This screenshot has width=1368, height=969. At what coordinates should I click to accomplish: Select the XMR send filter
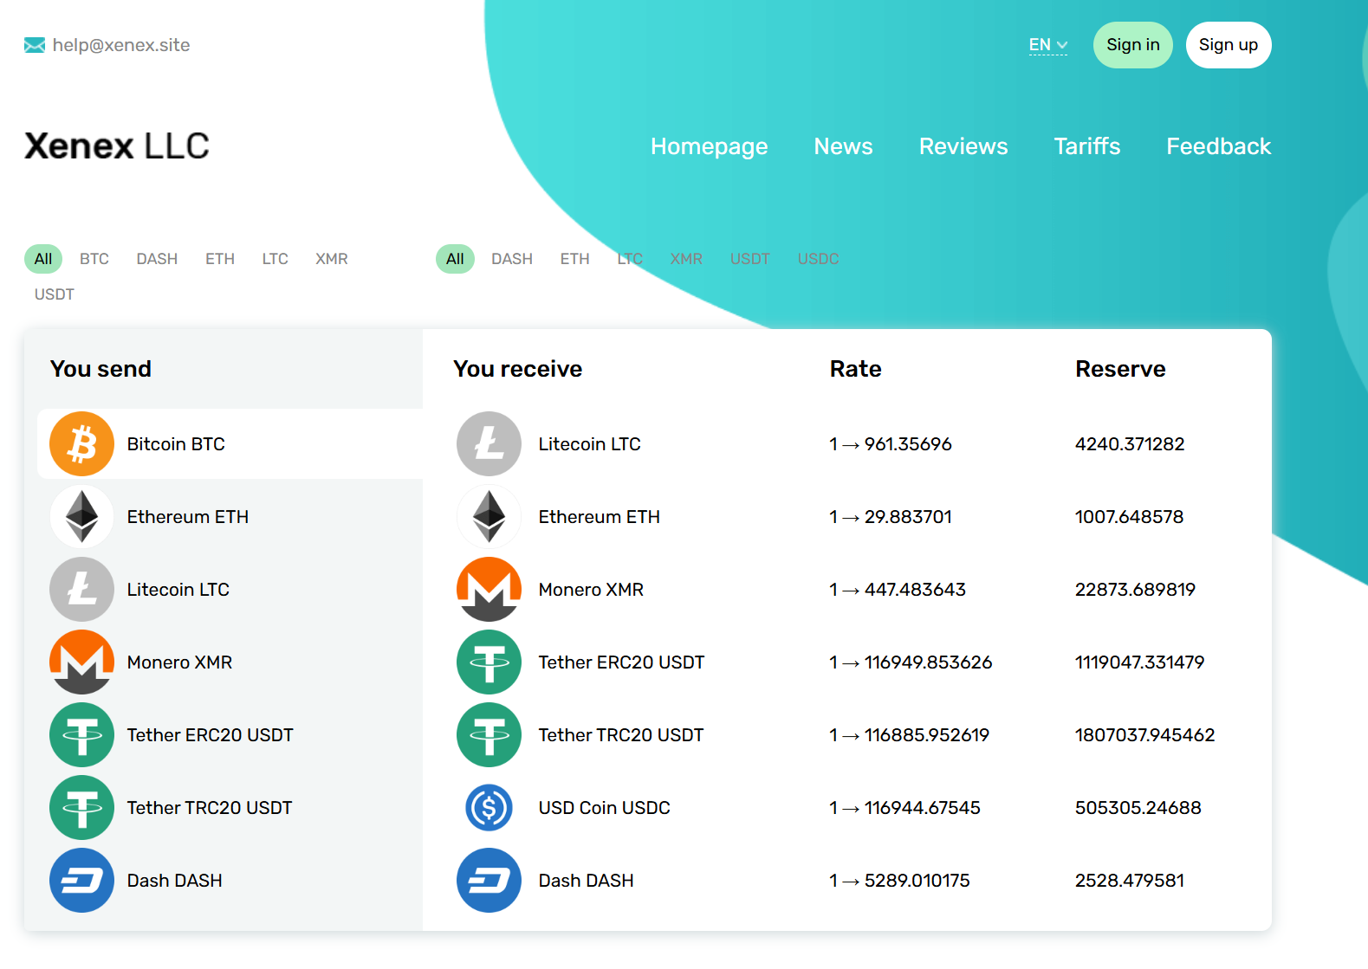332,259
